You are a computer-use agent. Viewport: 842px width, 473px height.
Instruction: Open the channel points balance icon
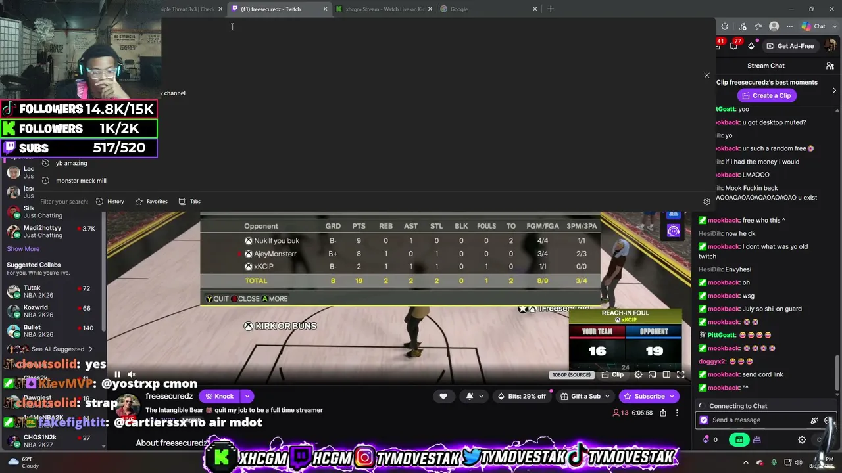710,439
